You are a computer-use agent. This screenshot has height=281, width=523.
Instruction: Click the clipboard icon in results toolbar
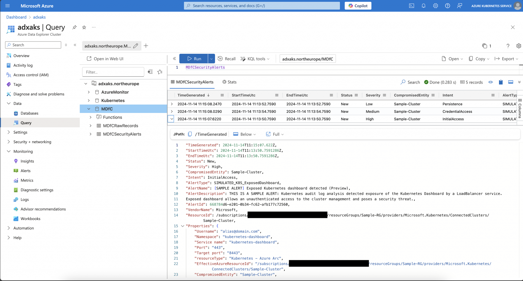point(501,82)
